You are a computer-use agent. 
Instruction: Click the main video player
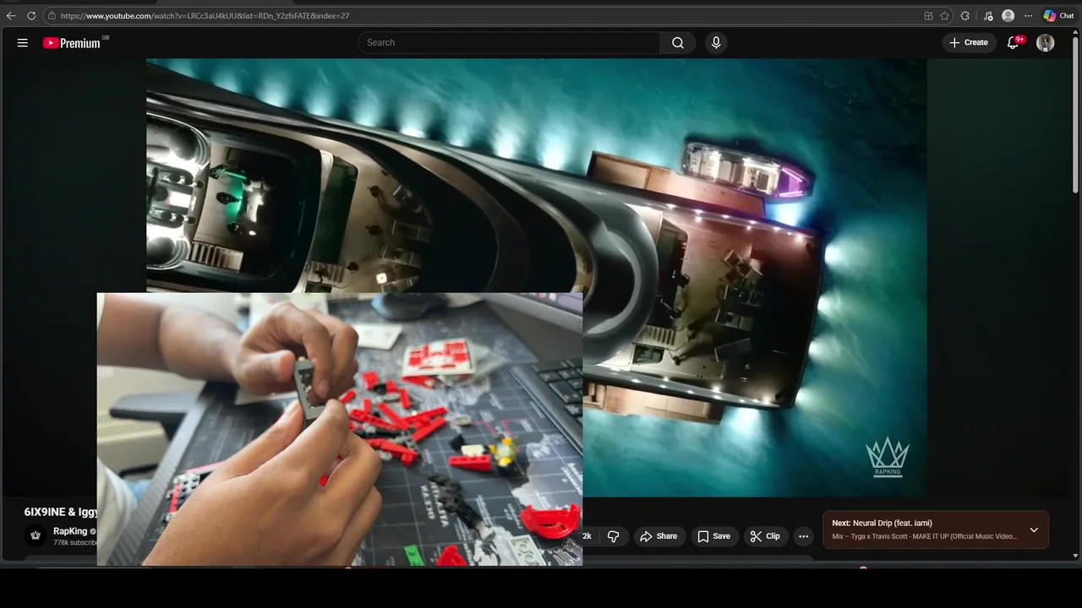[536, 278]
